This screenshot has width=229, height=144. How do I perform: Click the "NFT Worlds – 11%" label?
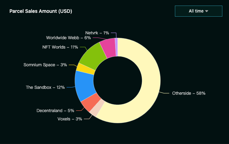60,47
